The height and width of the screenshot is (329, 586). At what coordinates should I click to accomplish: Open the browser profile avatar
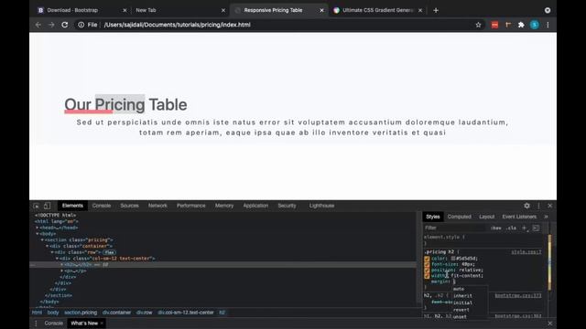(x=535, y=25)
